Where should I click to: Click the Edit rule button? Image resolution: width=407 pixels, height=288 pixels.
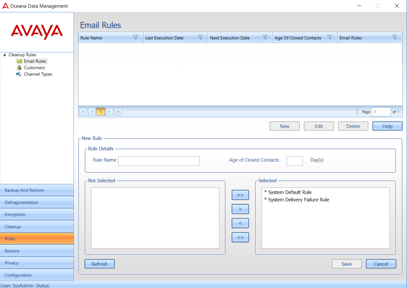point(319,126)
